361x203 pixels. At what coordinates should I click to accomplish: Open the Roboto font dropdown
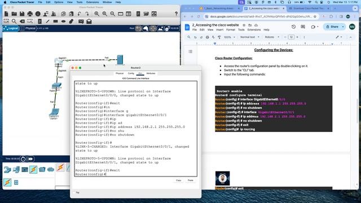(x=272, y=37)
